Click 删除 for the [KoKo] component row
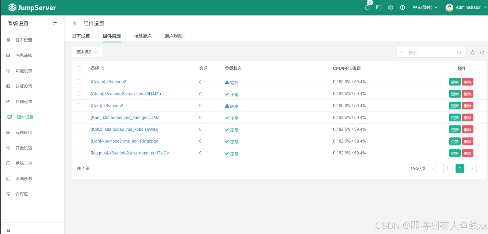 467,130
